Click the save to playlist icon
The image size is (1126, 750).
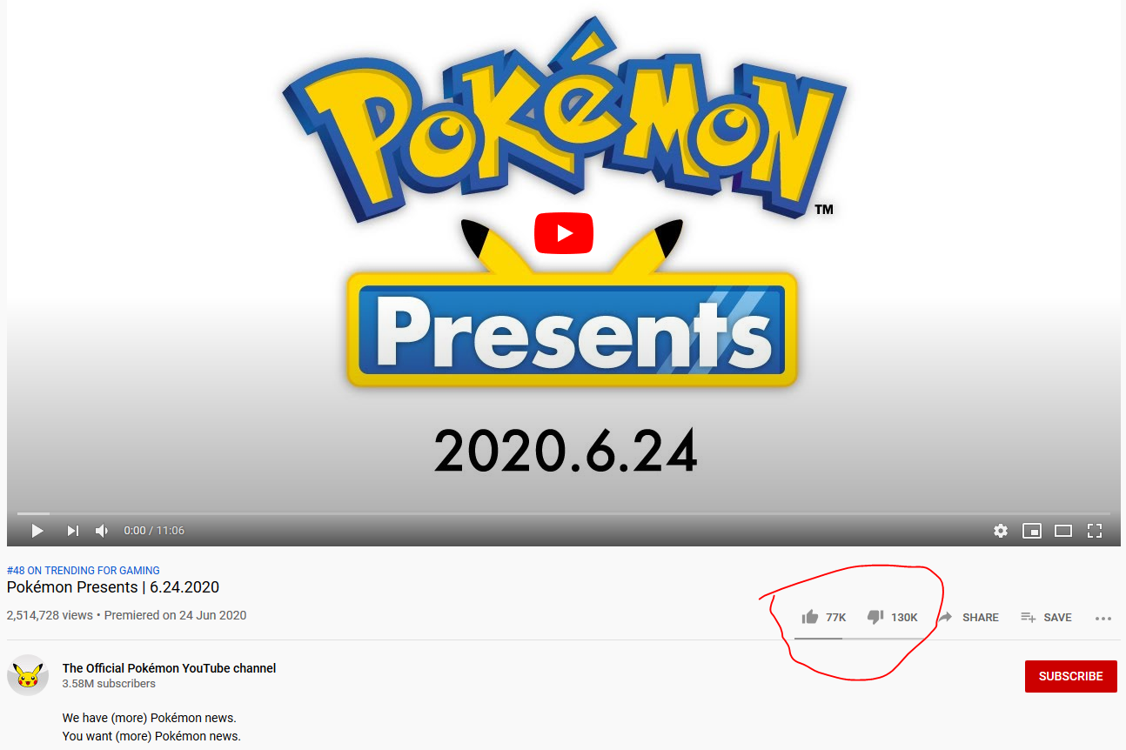pos(1028,617)
